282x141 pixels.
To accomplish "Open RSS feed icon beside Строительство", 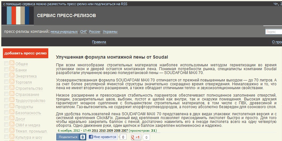I will 12,88.
